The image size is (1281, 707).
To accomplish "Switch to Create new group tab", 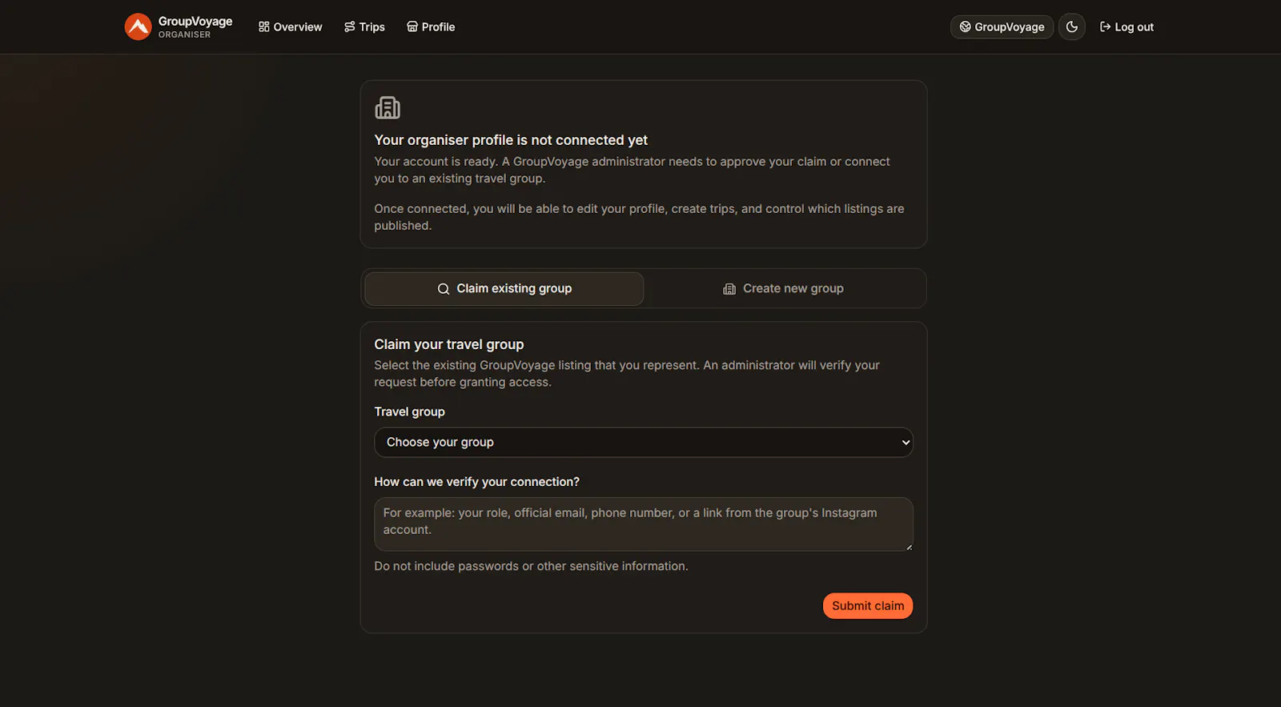I will [783, 288].
